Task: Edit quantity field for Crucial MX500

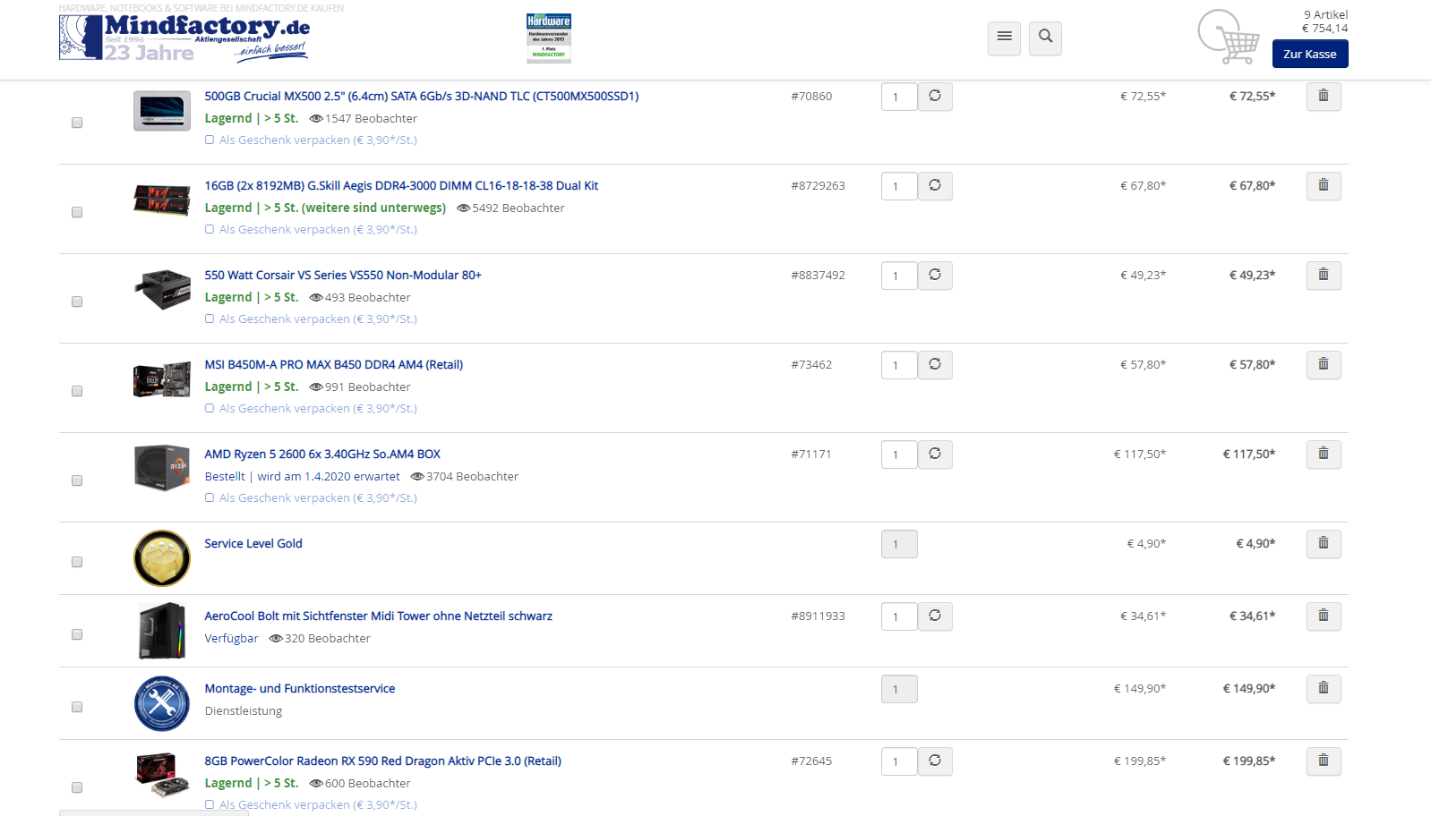Action: tap(899, 97)
